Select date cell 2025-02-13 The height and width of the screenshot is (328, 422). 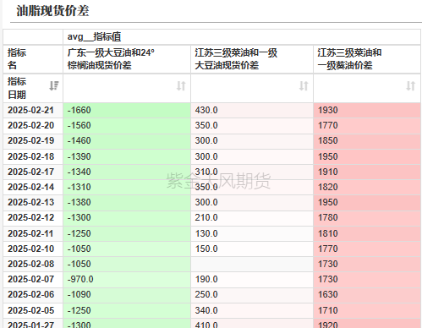[33, 202]
